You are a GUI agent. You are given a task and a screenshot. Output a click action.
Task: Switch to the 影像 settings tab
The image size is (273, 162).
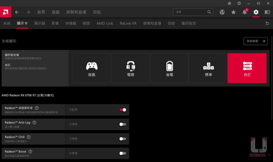tap(55, 24)
